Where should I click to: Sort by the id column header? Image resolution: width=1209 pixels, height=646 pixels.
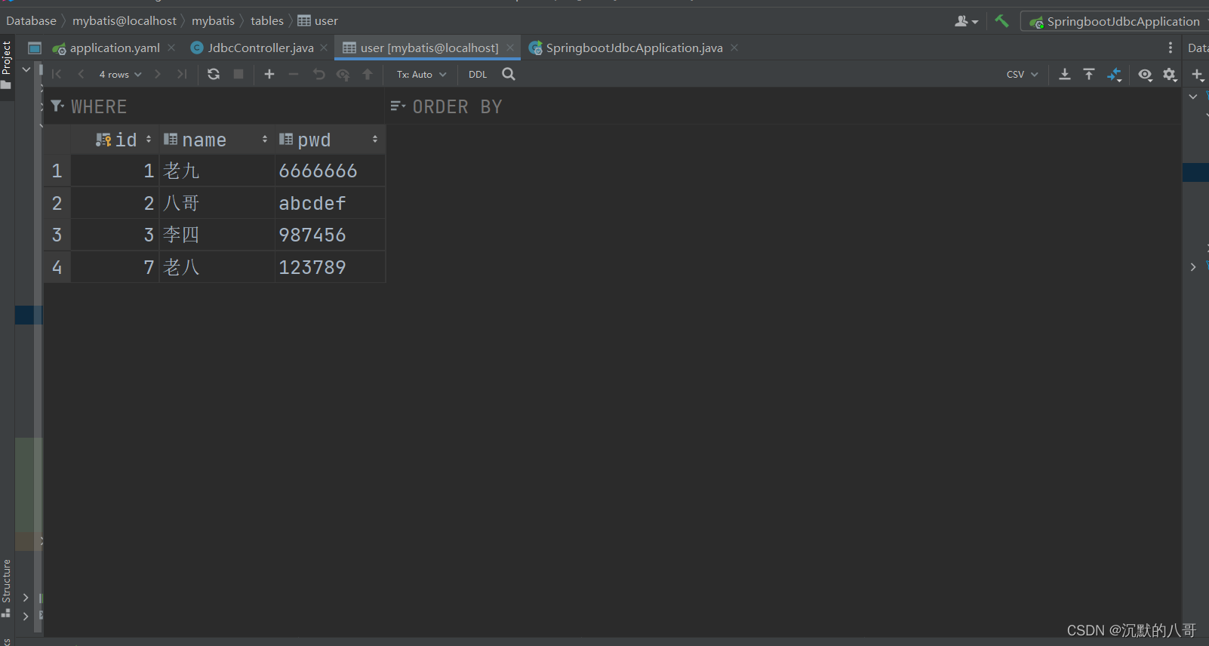pos(115,140)
